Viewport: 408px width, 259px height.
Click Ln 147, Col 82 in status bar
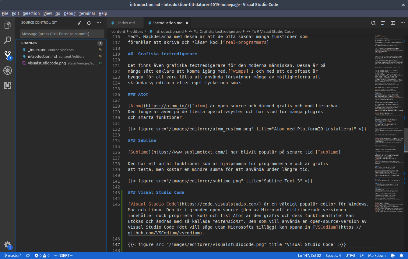tap(309, 256)
